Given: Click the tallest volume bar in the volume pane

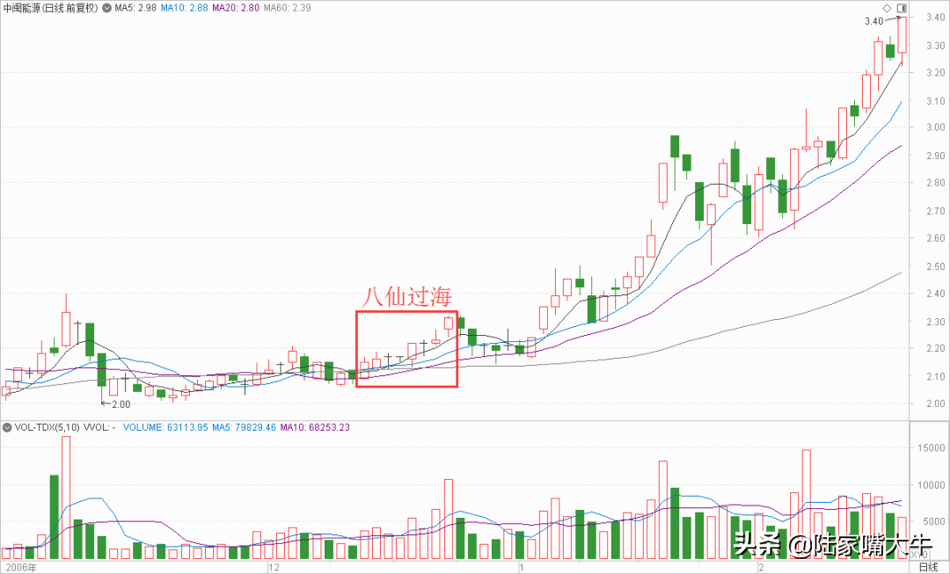Looking at the screenshot, I should (x=66, y=498).
